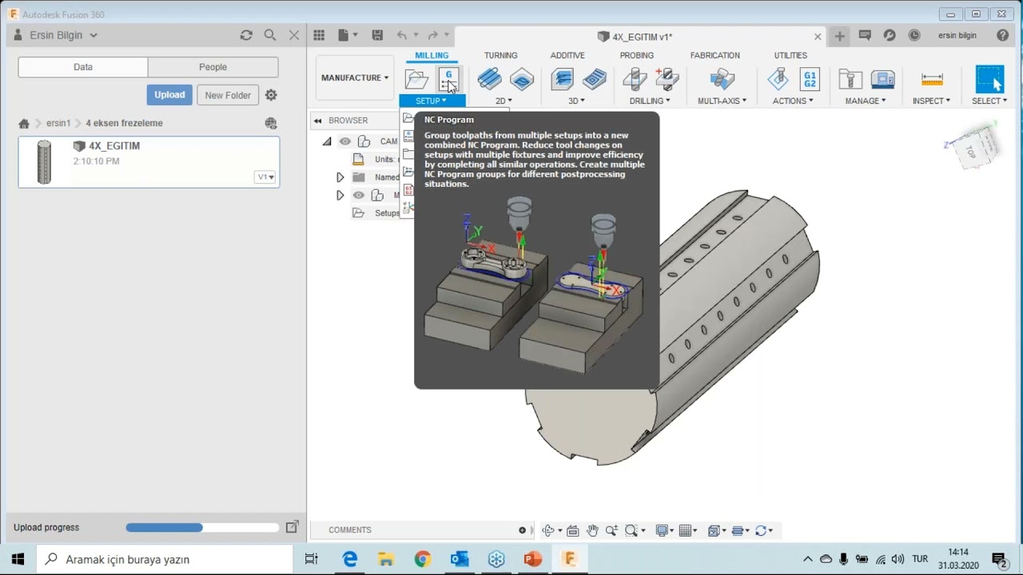The image size is (1023, 575).
Task: Select the hole recognition drilling icon
Action: [667, 79]
